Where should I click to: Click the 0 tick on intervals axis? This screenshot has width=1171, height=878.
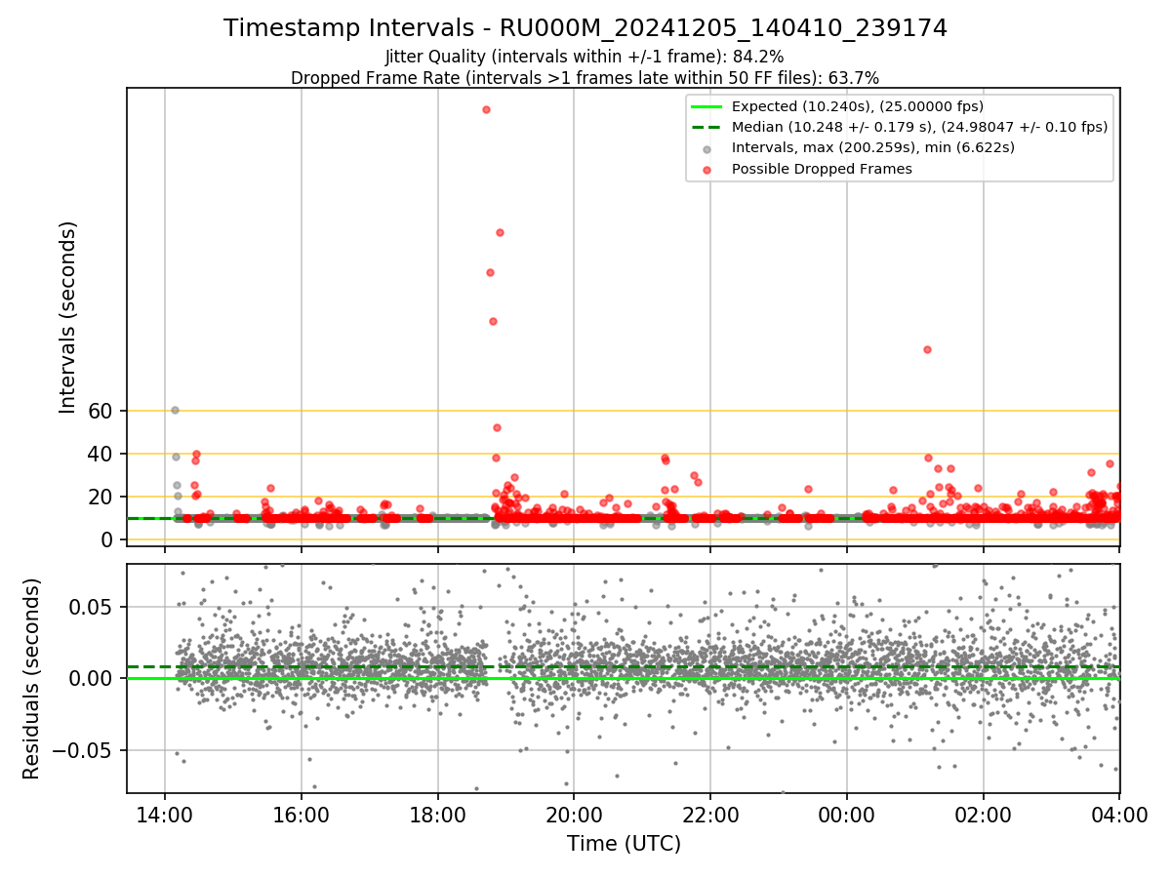[108, 539]
